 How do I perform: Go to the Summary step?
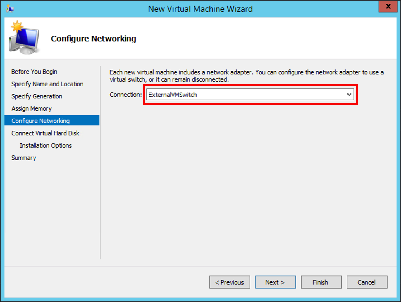24,158
